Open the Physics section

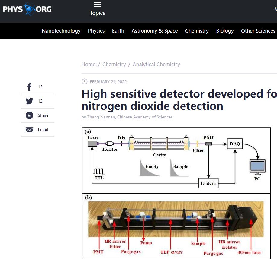96,31
